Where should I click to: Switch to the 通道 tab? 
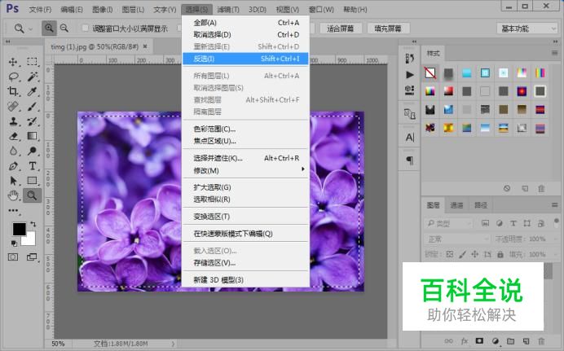[x=457, y=205]
